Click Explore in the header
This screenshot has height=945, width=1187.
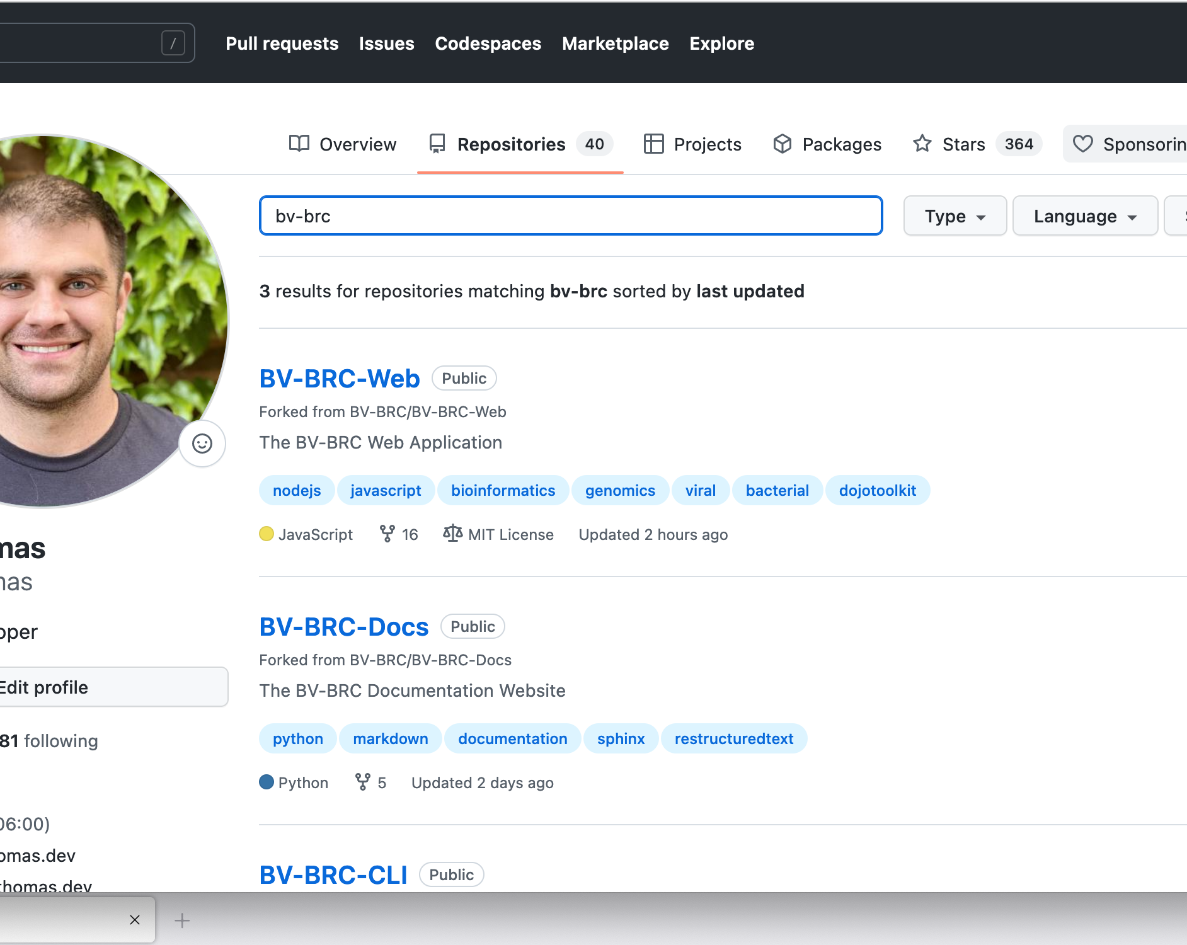click(722, 43)
